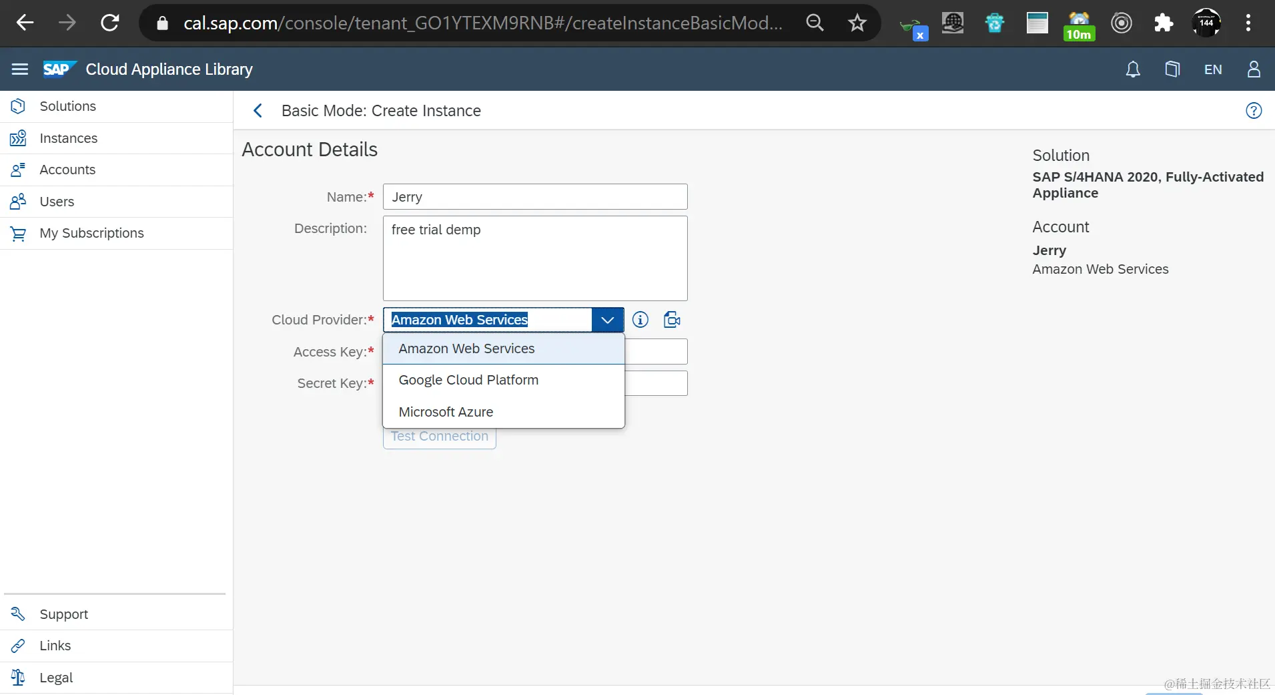Toggle the hamburger navigation menu

click(20, 69)
